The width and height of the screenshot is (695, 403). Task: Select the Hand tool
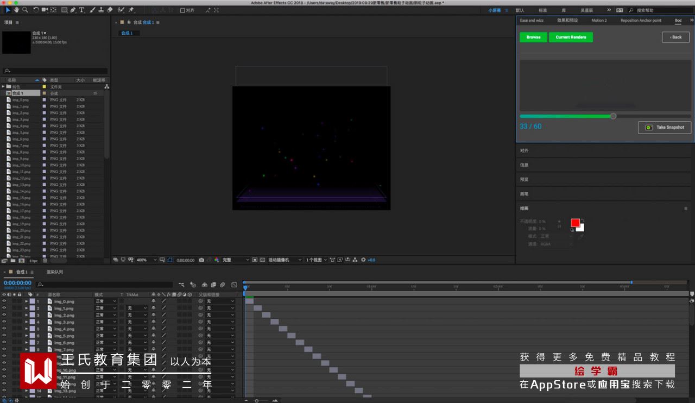click(17, 10)
